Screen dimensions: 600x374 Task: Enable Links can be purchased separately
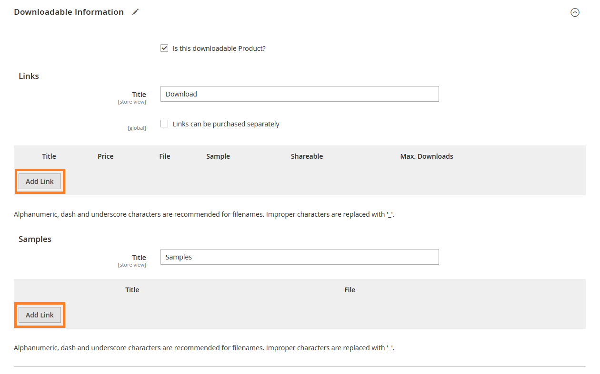click(164, 124)
